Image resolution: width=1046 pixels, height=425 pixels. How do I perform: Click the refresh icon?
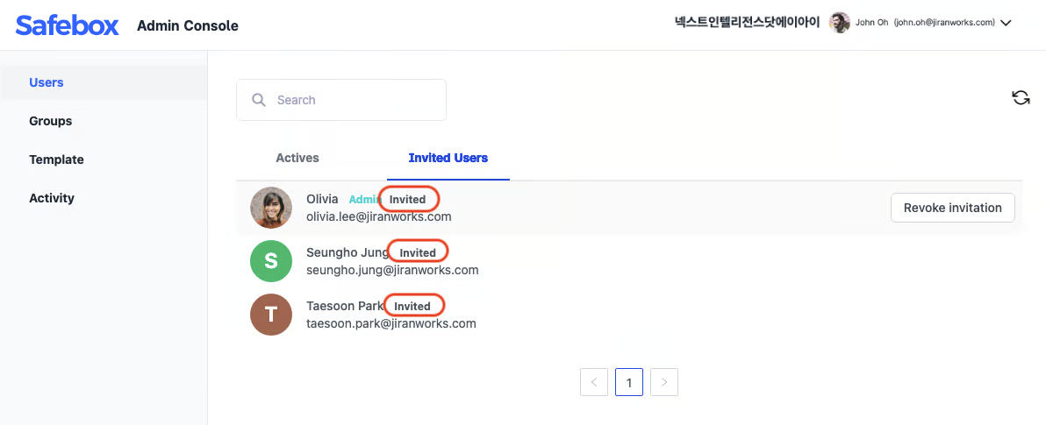(x=1021, y=98)
